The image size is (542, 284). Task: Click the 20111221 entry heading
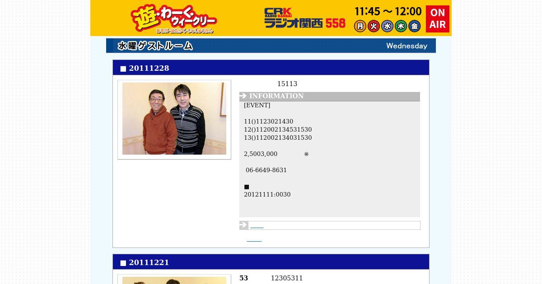pos(149,262)
